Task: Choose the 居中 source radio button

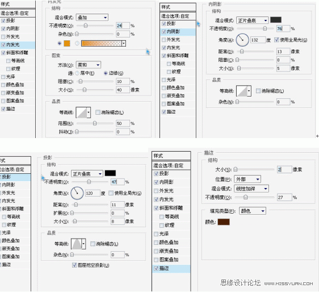Action: [x=77, y=73]
